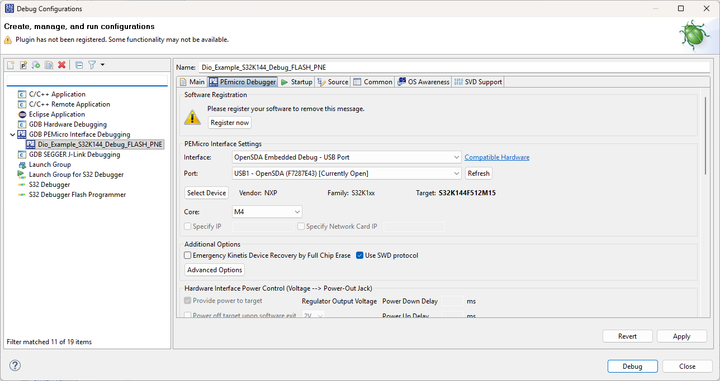
Task: Click the Close button
Action: click(x=688, y=366)
